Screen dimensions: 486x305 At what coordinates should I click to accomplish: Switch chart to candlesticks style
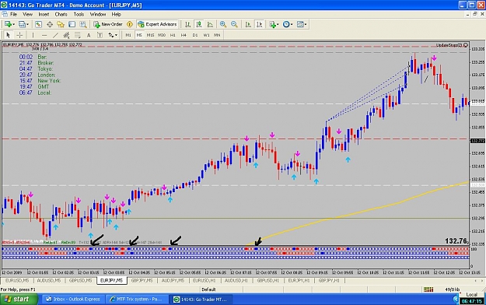(199, 24)
